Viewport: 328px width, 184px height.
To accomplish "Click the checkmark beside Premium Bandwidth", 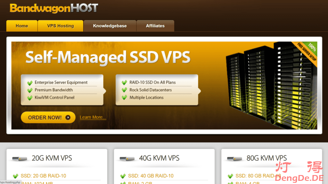I will [30, 90].
